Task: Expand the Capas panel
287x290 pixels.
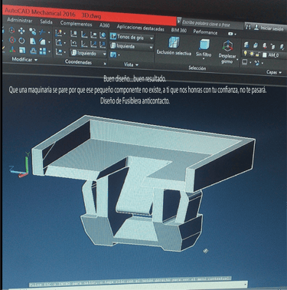Action: [274, 72]
